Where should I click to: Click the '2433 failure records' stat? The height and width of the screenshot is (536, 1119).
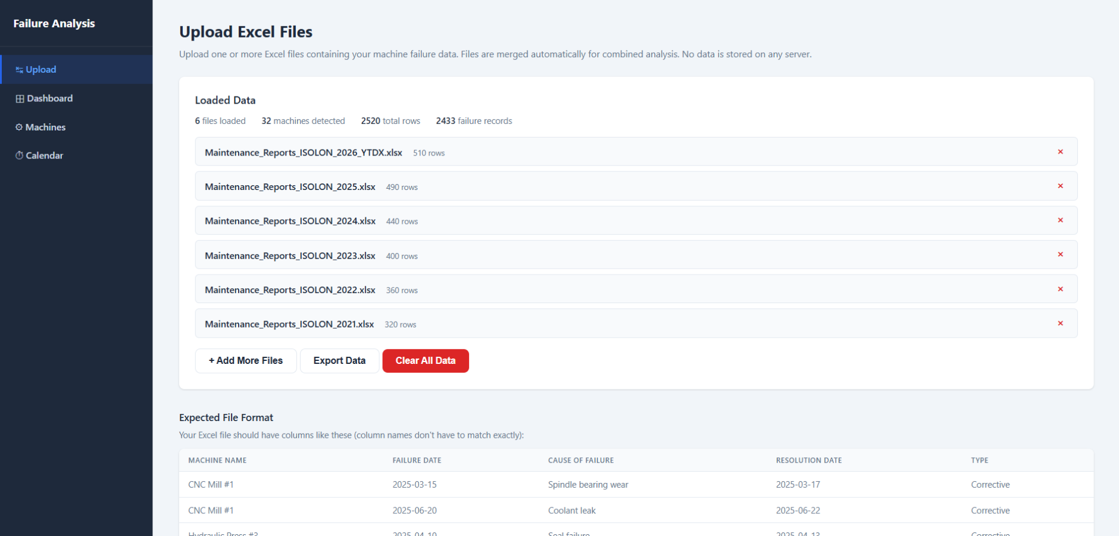tap(474, 121)
